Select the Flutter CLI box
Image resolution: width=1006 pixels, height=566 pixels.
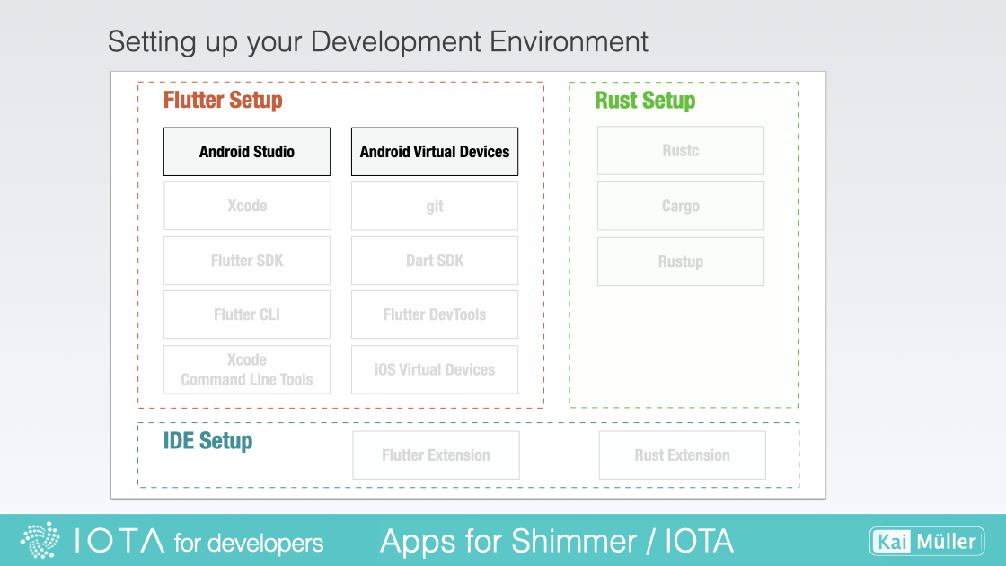[x=247, y=314]
